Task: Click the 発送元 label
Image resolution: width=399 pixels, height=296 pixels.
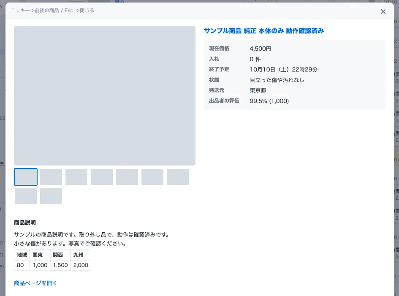Action: 217,90
